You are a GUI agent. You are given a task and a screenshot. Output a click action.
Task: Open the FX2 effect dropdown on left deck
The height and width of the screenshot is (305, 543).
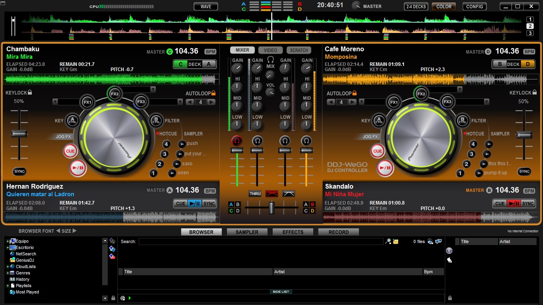click(x=153, y=90)
